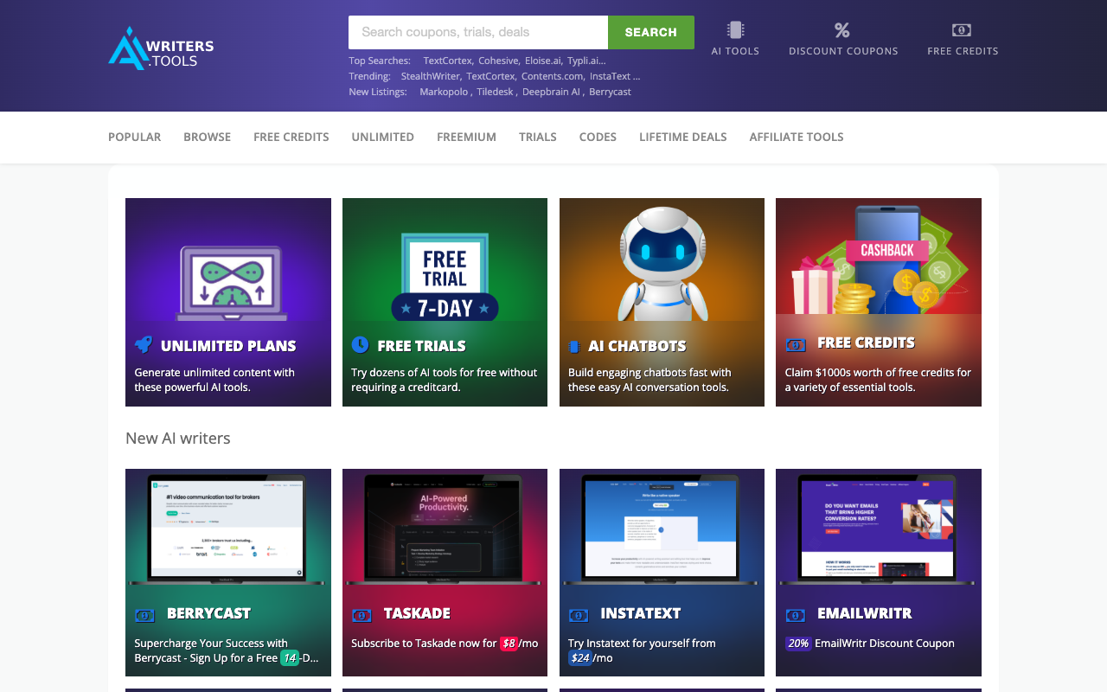Click BERRYCAST card title

208,613
